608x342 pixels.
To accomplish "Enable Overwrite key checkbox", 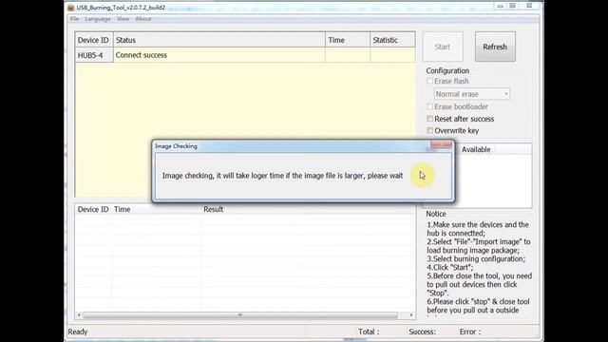I will [x=429, y=130].
